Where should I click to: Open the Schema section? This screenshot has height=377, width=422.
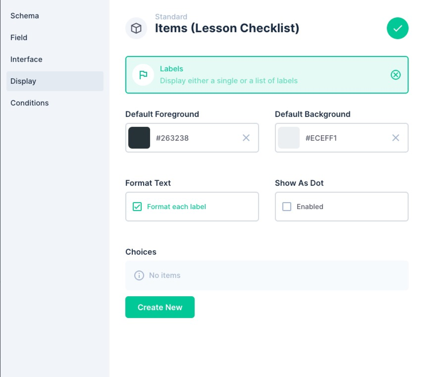pos(55,16)
